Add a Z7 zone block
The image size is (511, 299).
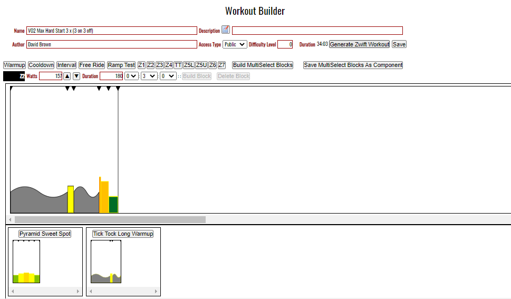[222, 65]
